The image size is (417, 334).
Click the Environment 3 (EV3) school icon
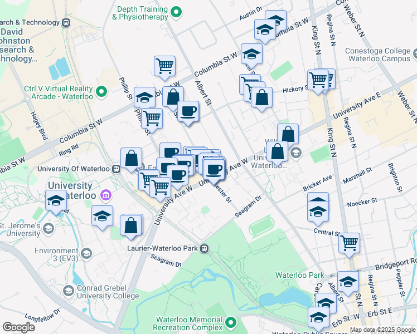(86, 253)
